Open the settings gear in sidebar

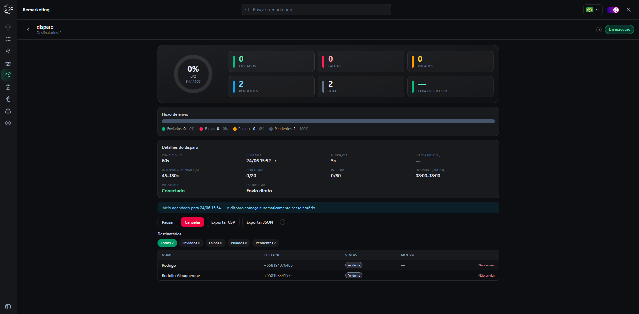tap(8, 123)
